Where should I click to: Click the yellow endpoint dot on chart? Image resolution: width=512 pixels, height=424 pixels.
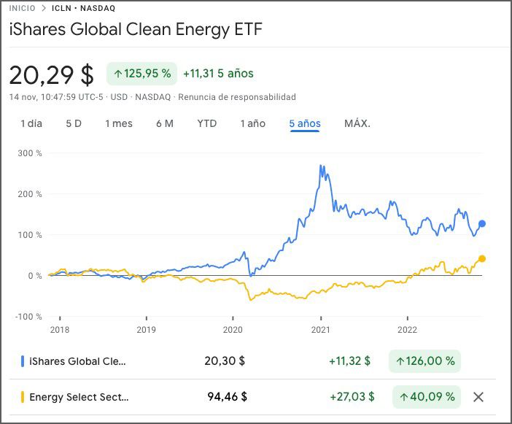click(481, 258)
